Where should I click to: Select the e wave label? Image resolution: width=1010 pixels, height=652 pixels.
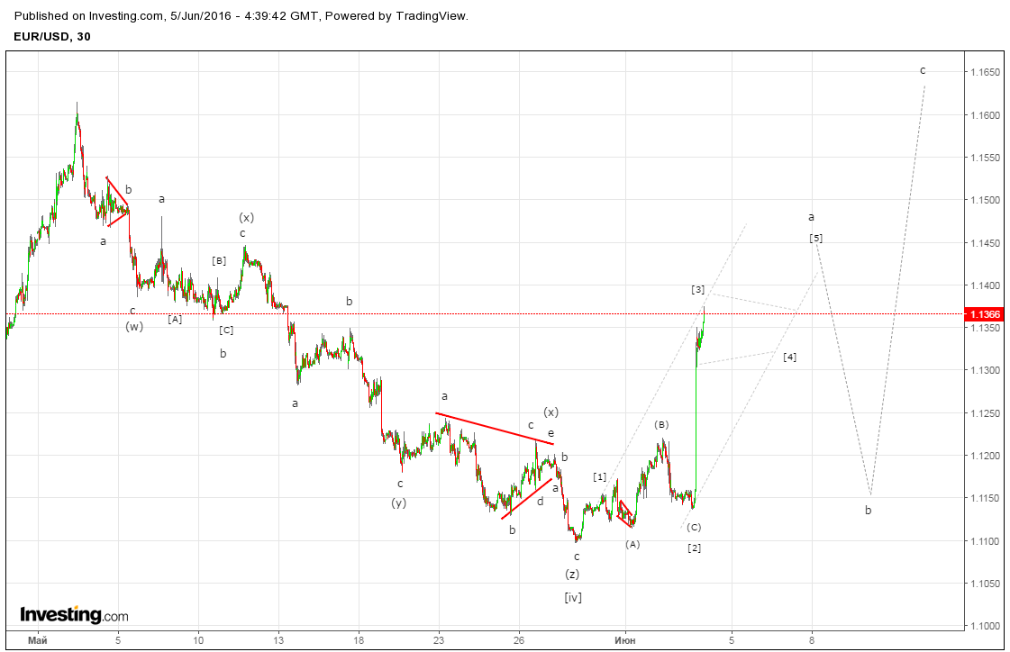(550, 433)
